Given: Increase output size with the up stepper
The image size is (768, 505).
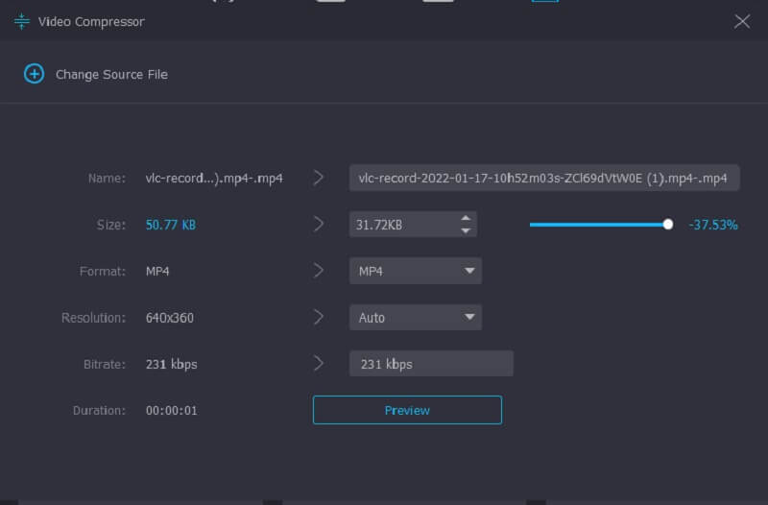Looking at the screenshot, I should (466, 218).
